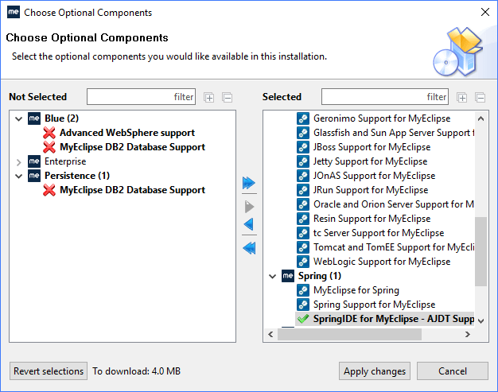
Task: Click JOnAS Support component icon
Action: pyautogui.click(x=303, y=176)
